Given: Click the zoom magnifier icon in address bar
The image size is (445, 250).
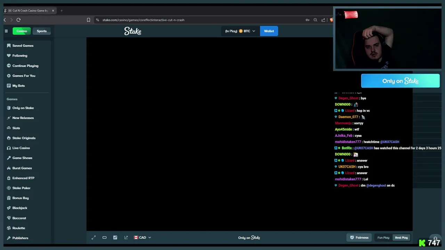Looking at the screenshot, I should click(315, 20).
